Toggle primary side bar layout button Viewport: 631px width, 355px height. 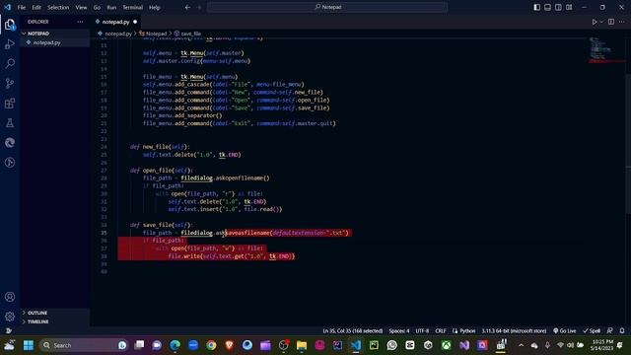(x=536, y=7)
